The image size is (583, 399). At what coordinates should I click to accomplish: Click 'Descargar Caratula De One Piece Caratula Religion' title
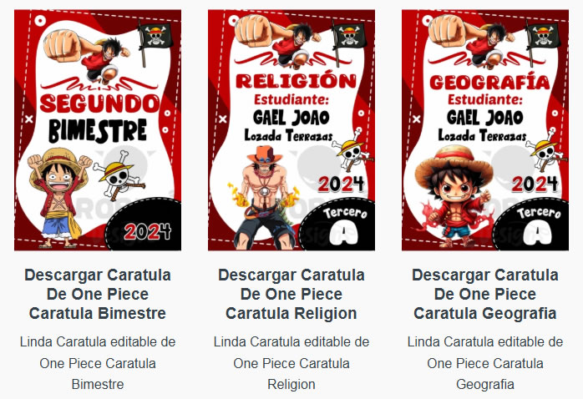click(291, 294)
